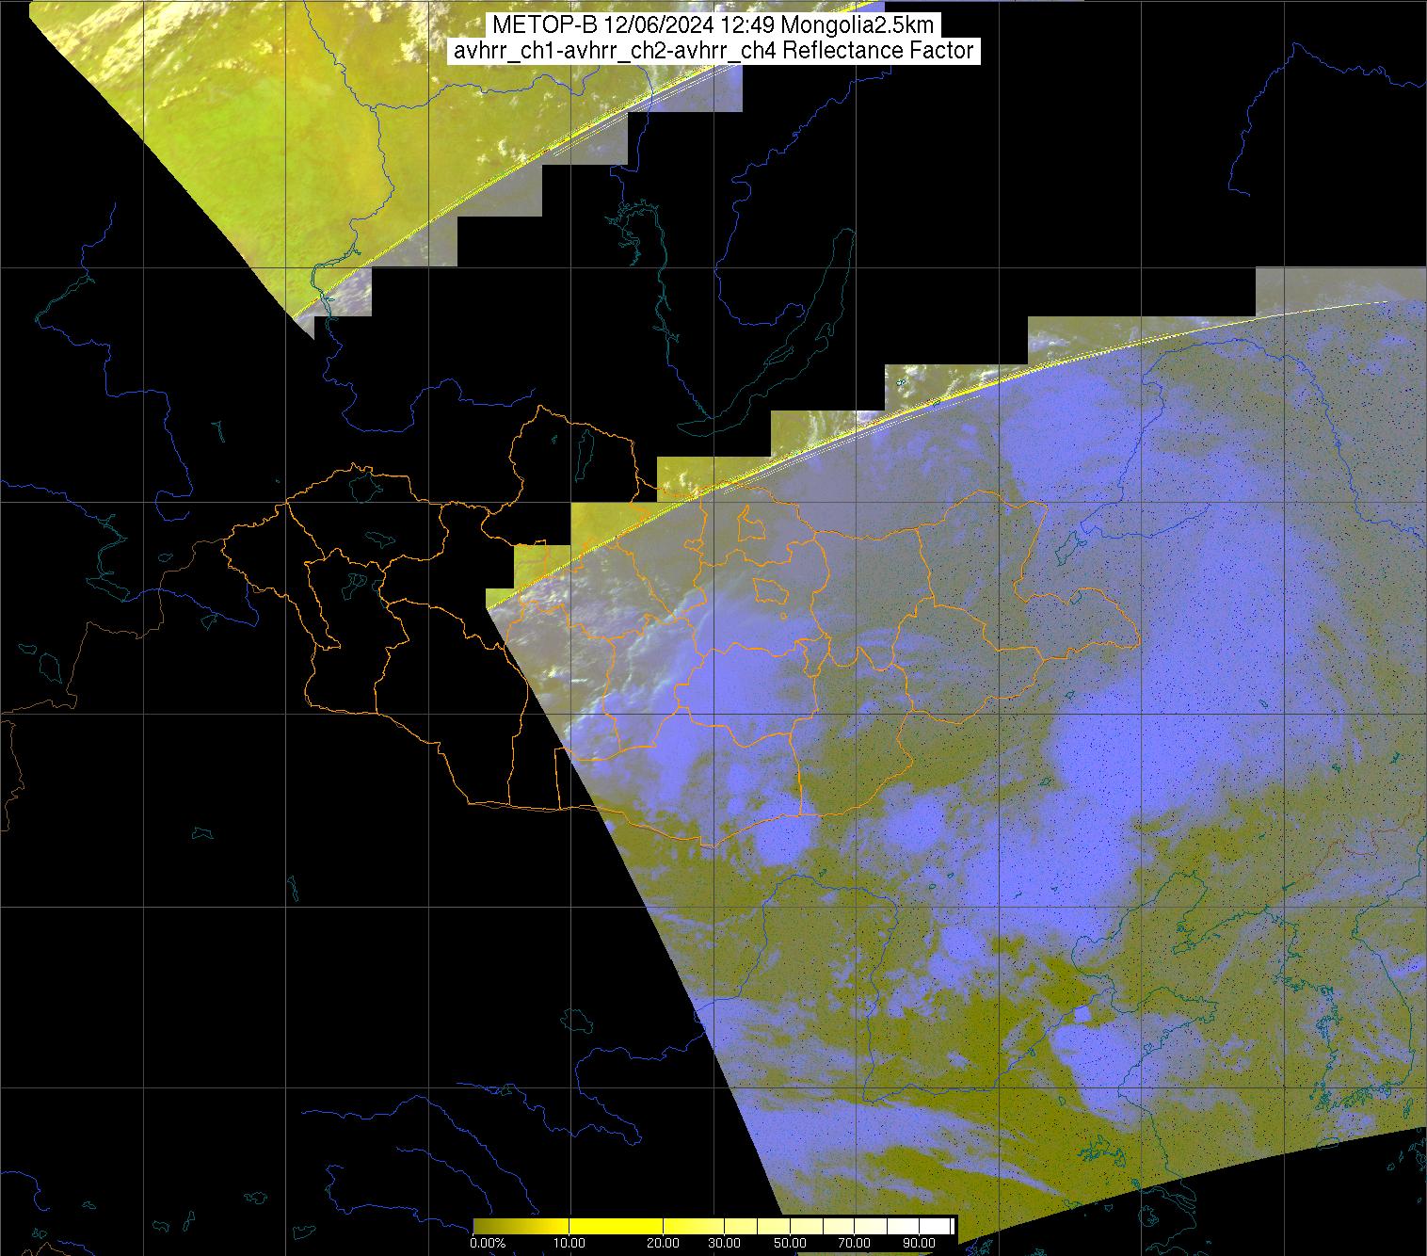Click the 90.00 label on the colorbar
The height and width of the screenshot is (1256, 1427).
point(919,1244)
